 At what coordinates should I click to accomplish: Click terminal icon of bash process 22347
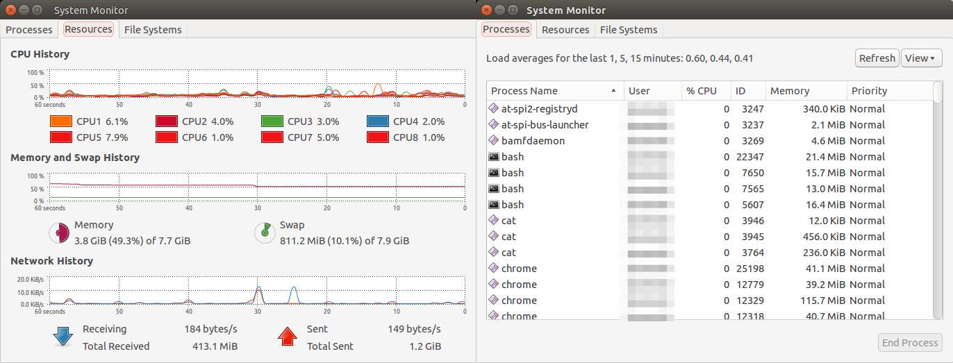pyautogui.click(x=494, y=157)
